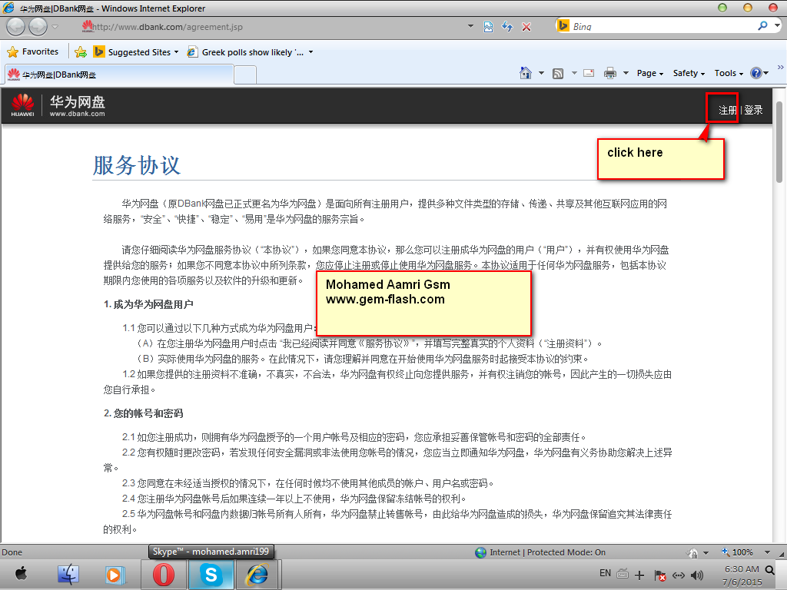The height and width of the screenshot is (590, 787).
Task: Click the tray search magnifier icon
Action: coord(769,570)
